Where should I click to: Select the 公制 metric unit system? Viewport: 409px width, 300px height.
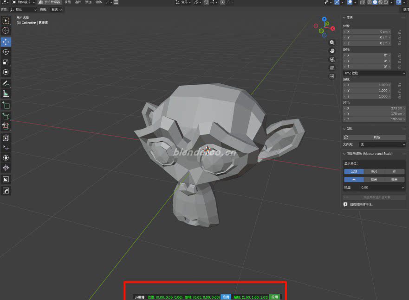point(354,171)
